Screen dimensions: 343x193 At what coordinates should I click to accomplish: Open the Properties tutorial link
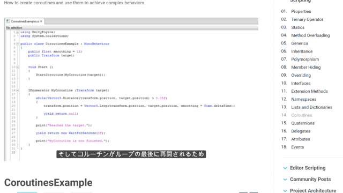pos(301,11)
